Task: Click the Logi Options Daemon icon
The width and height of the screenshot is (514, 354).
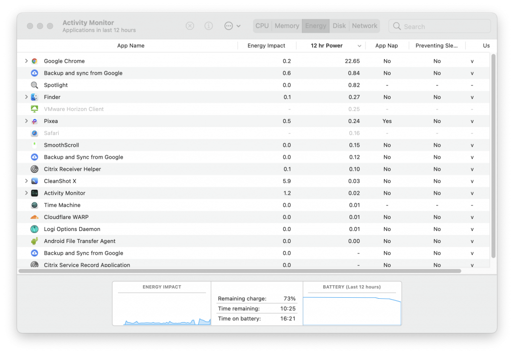Action: coord(35,229)
